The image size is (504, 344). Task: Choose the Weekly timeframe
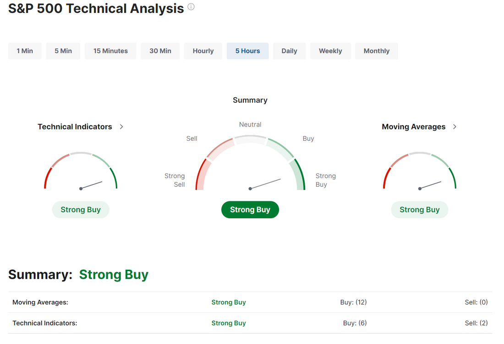[330, 51]
